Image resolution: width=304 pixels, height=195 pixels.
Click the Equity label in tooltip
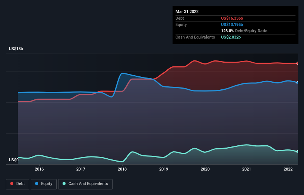click(181, 24)
